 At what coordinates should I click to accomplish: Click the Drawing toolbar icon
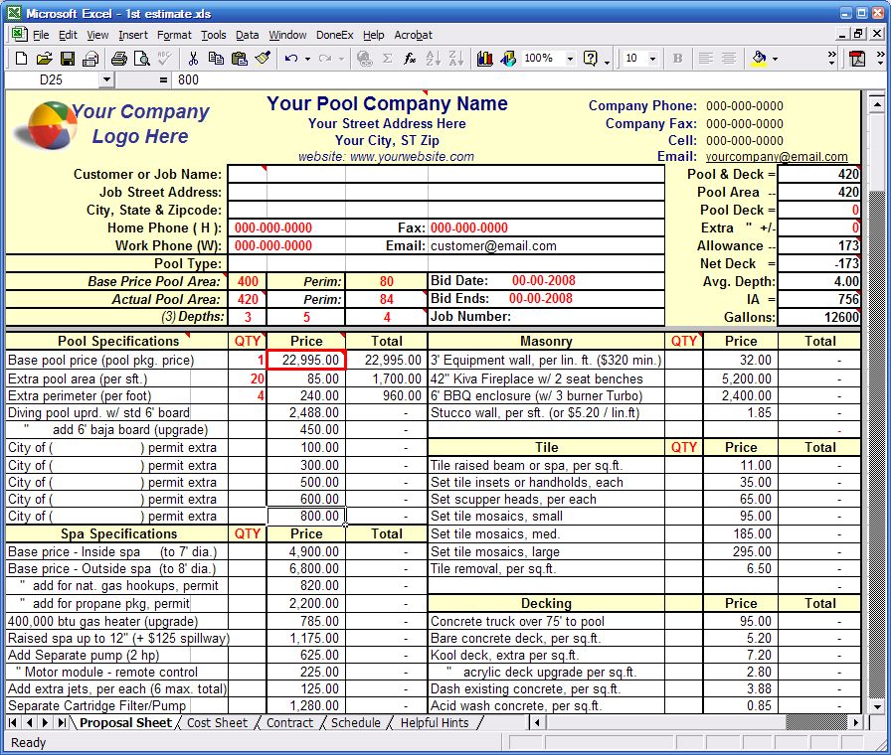tap(508, 58)
